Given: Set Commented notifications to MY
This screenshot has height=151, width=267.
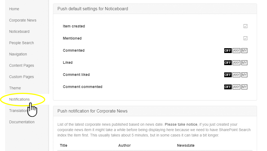Looking at the screenshot, I should point(244,51).
